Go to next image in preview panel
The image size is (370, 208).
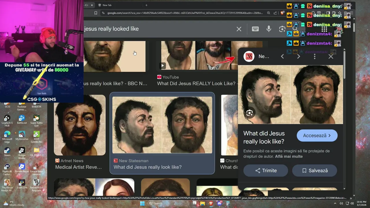[x=299, y=57]
